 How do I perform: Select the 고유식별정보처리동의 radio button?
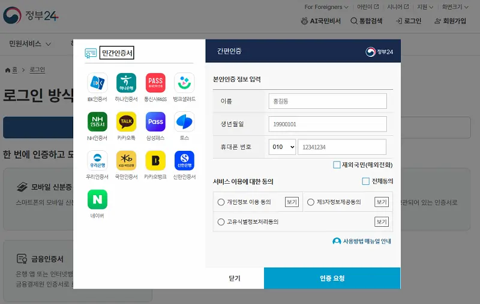click(221, 222)
